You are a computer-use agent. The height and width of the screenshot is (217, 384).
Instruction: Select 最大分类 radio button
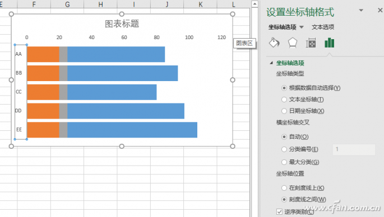(284, 162)
